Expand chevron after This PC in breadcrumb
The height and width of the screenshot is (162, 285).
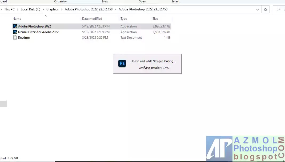tap(18, 9)
